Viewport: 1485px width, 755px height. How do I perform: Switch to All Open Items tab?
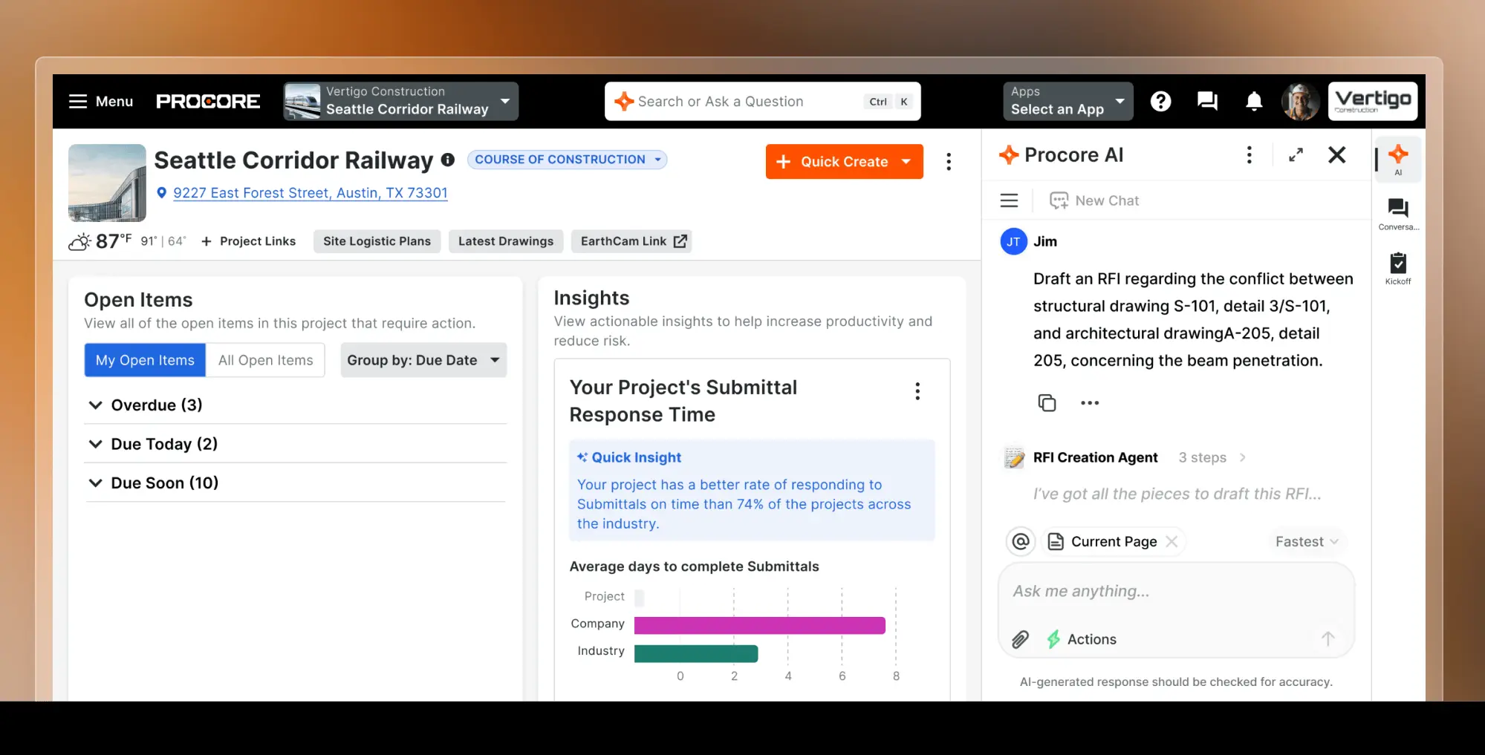pyautogui.click(x=265, y=360)
